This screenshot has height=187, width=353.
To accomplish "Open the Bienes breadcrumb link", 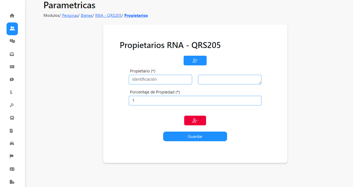I will (x=87, y=16).
